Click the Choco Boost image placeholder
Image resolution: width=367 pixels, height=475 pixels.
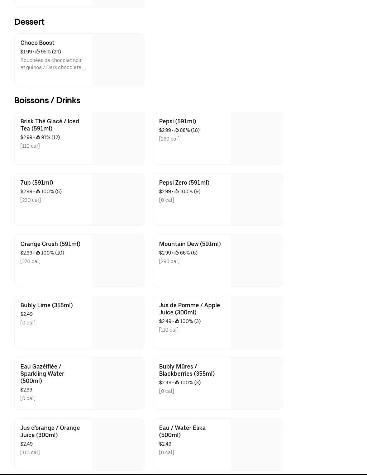coord(118,60)
